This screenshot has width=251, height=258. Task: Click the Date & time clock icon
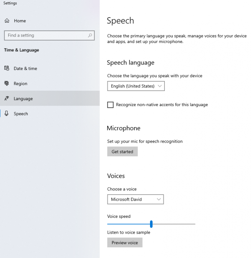(6, 68)
